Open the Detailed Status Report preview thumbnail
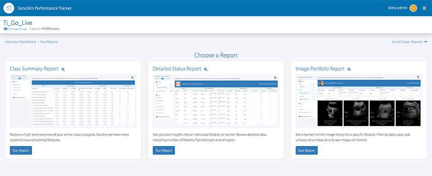This screenshot has height=176, width=432. [x=216, y=101]
